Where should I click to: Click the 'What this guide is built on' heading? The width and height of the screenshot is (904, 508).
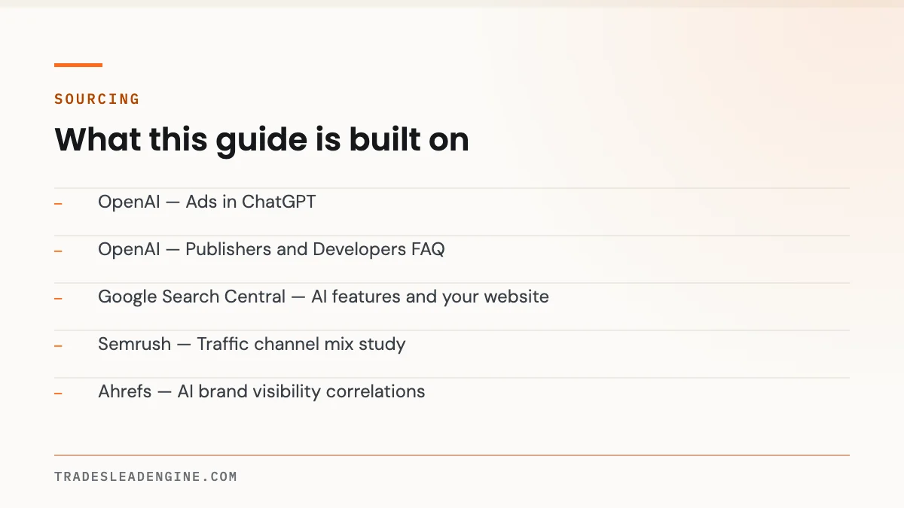coord(261,140)
